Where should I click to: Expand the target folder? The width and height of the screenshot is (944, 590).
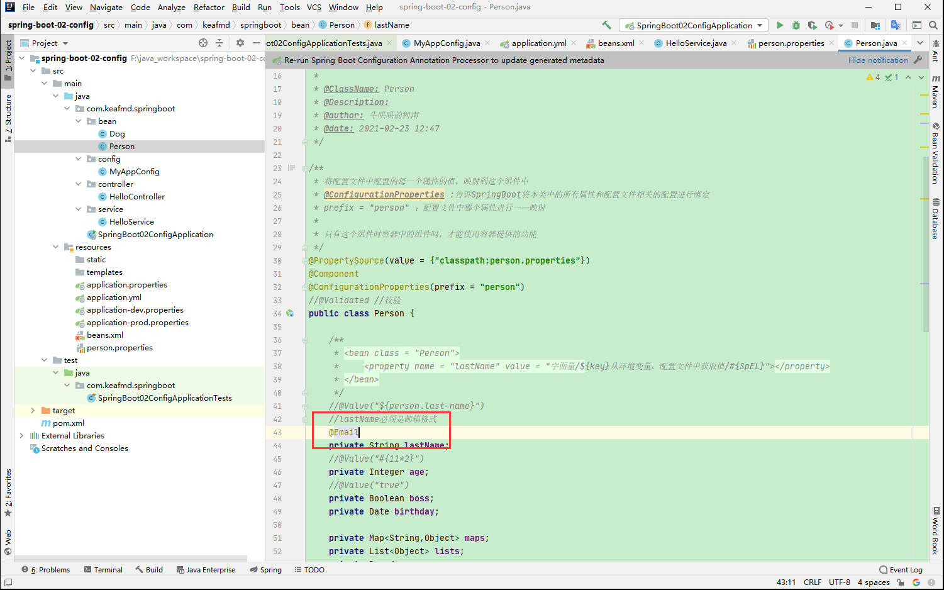click(x=33, y=410)
